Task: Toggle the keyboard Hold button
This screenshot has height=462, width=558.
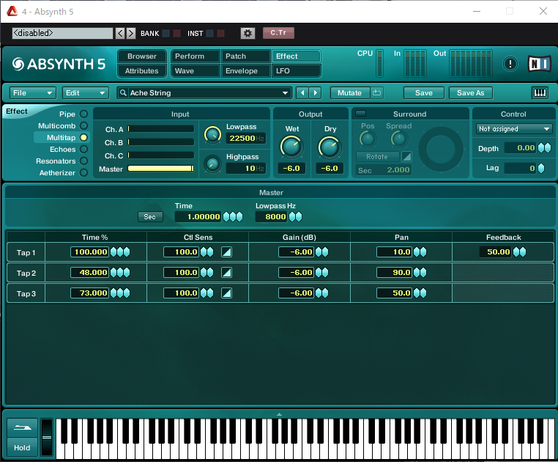Action: pos(23,448)
